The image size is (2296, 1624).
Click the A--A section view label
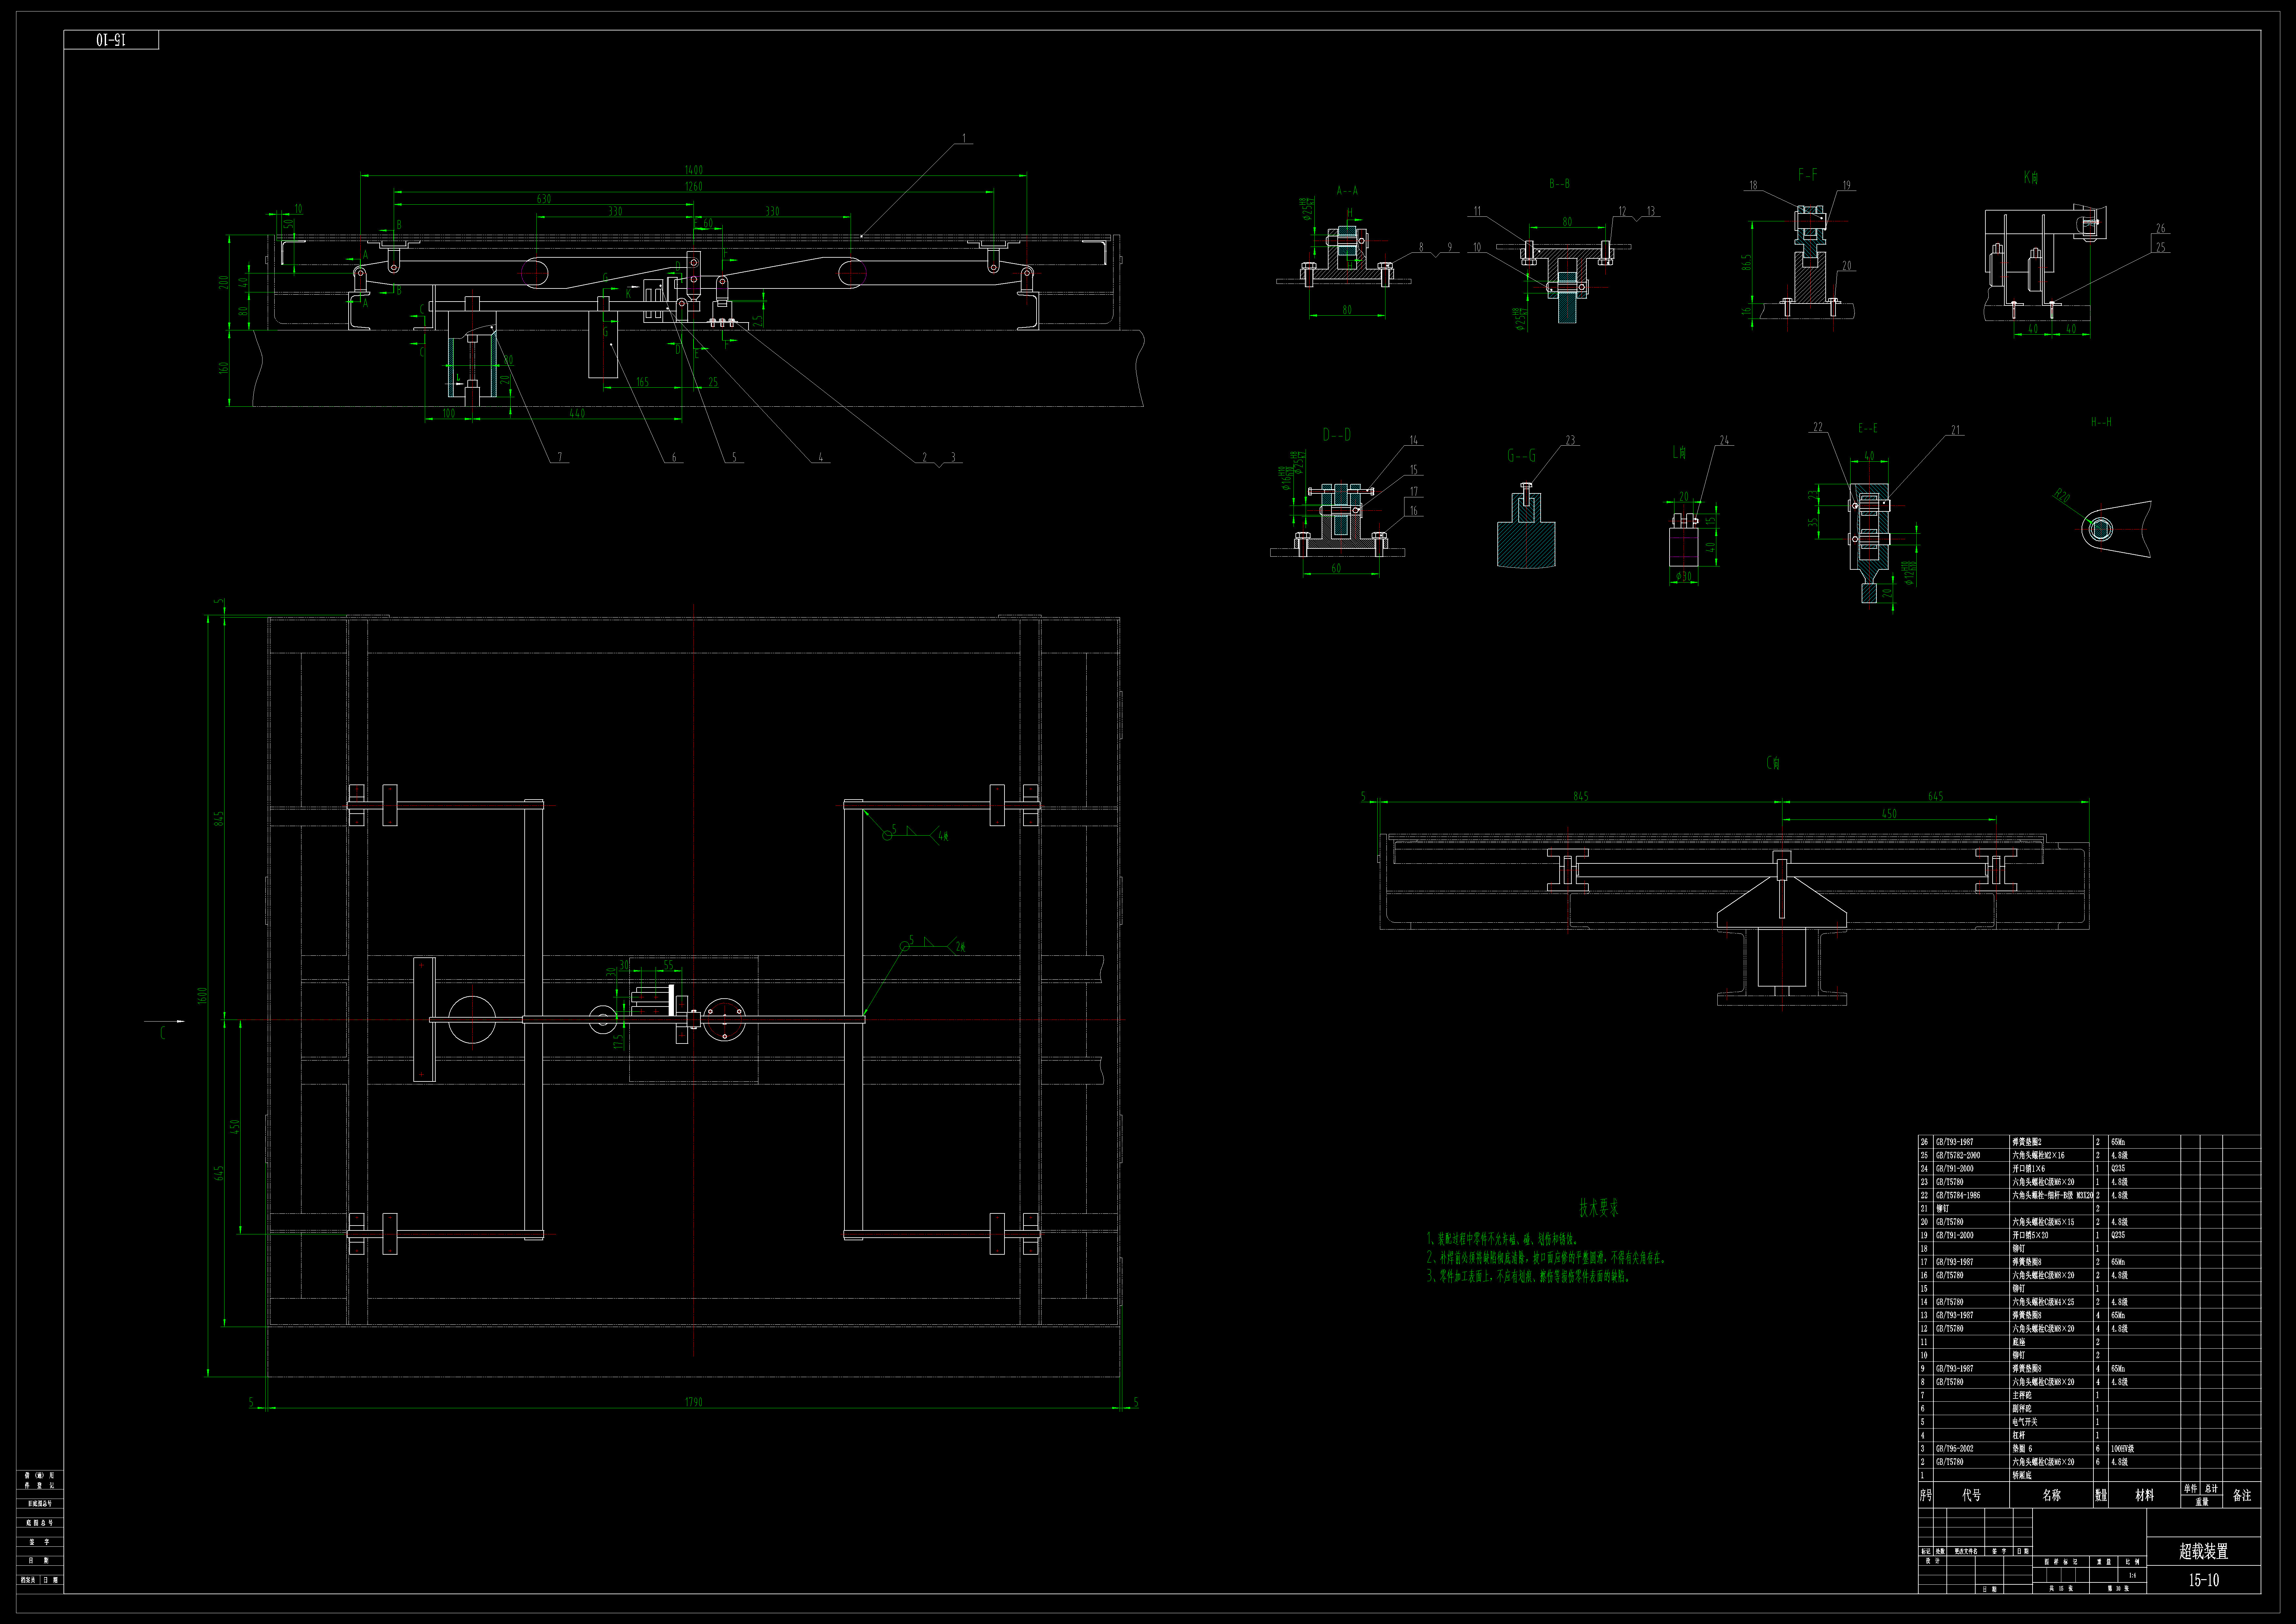(x=1347, y=190)
